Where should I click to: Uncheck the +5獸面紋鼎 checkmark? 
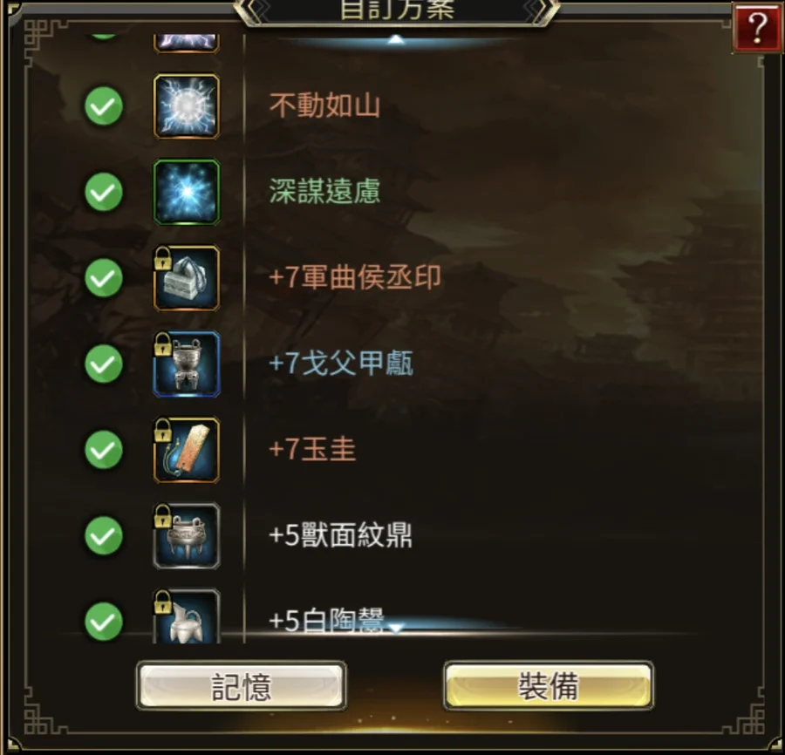click(x=104, y=536)
